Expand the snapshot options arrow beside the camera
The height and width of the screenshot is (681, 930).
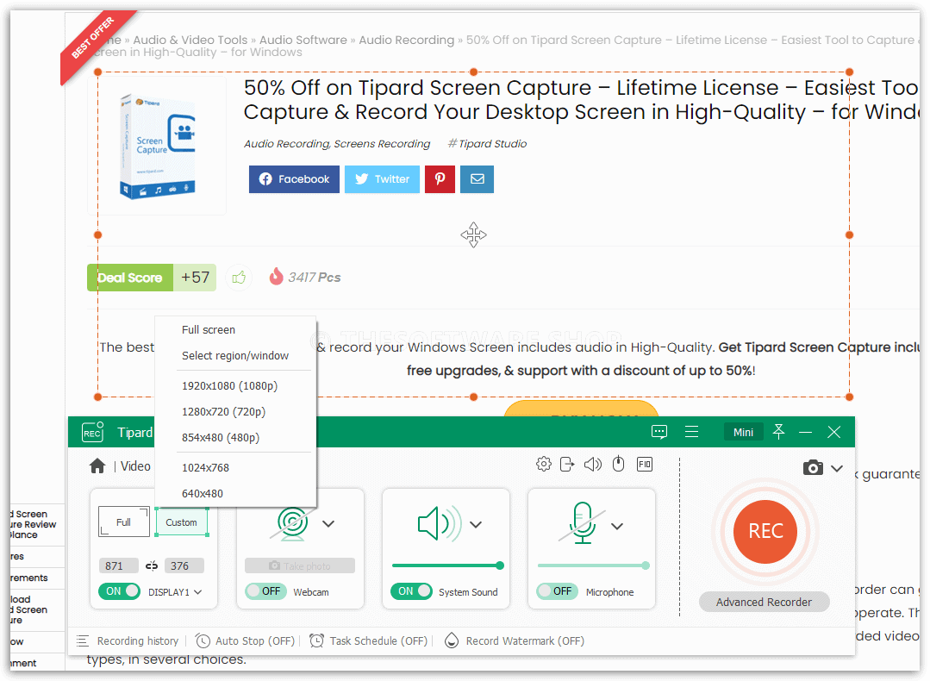coord(837,468)
